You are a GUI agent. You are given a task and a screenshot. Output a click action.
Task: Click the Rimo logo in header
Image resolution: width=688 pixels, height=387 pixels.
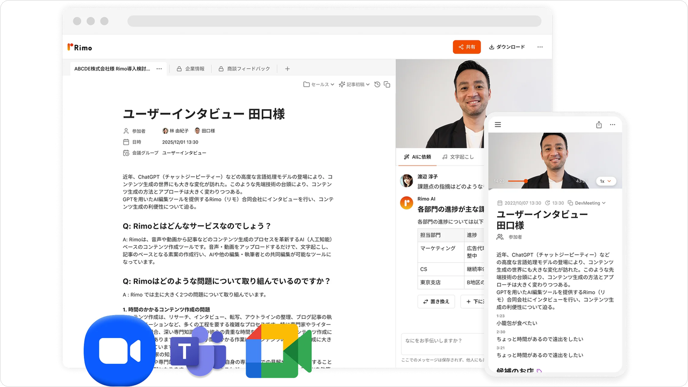[80, 47]
